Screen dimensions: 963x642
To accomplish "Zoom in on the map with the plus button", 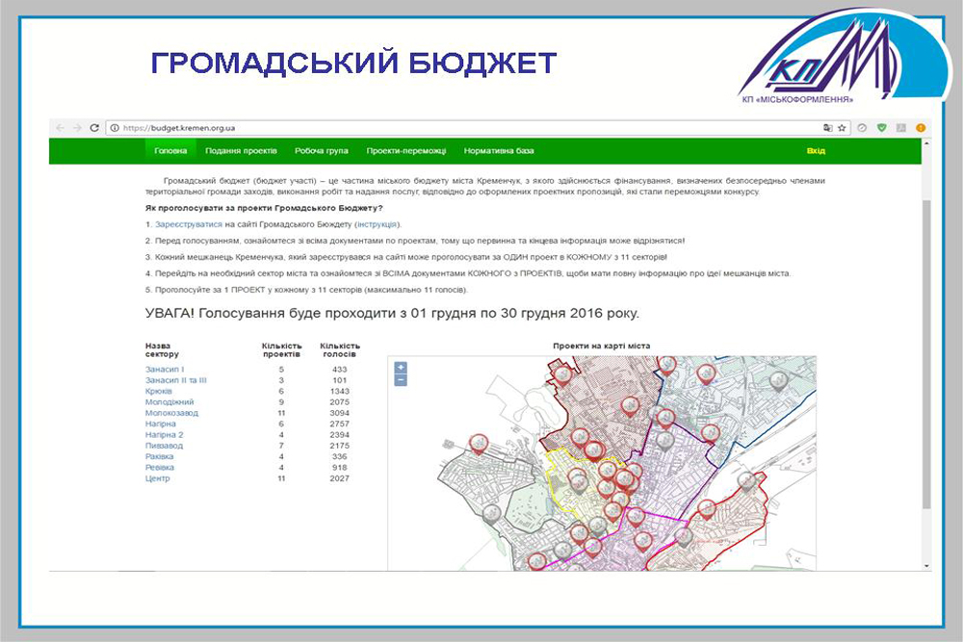I will (x=401, y=368).
